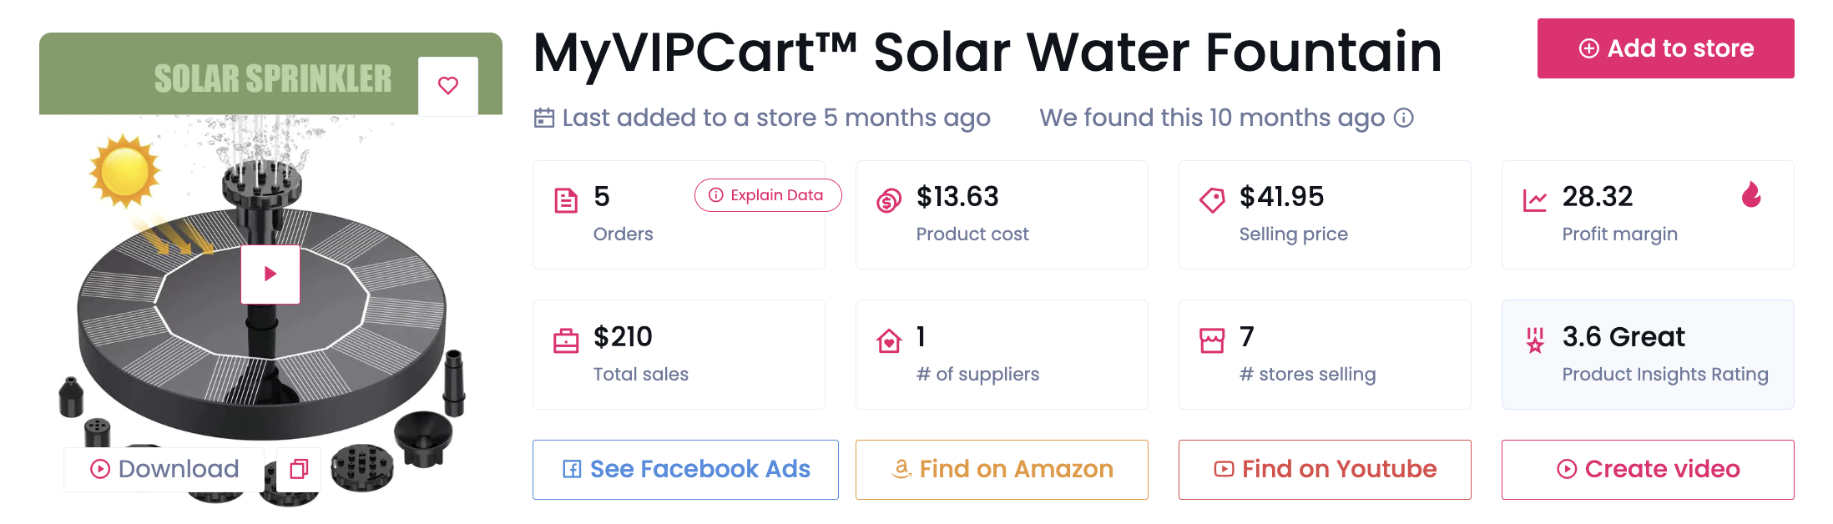1833x524 pixels.
Task: Click Create video button
Action: (1648, 470)
